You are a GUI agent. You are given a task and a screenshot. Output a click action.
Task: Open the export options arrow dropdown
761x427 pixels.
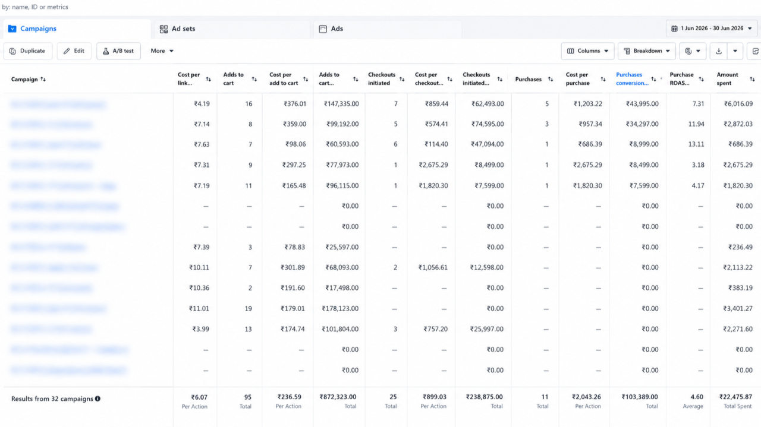735,51
